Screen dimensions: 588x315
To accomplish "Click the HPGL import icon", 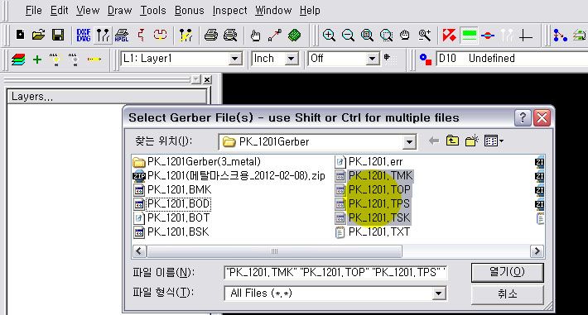I will [122, 36].
